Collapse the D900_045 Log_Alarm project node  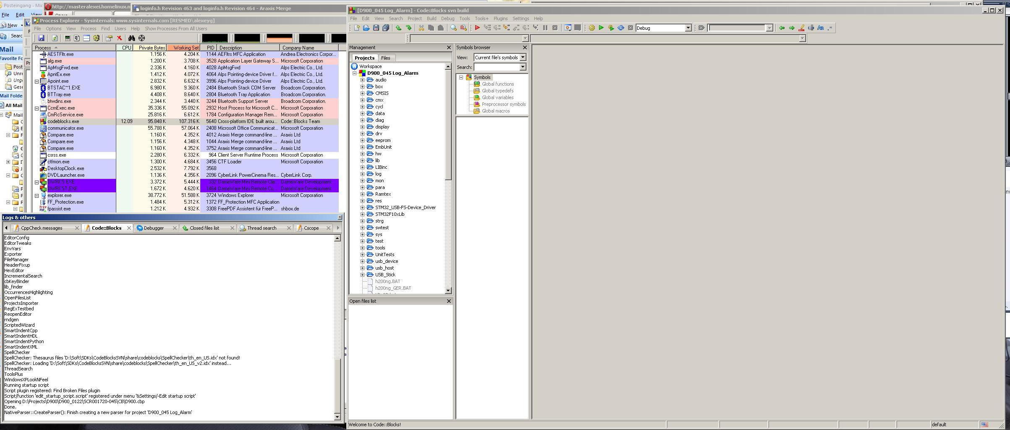(354, 73)
